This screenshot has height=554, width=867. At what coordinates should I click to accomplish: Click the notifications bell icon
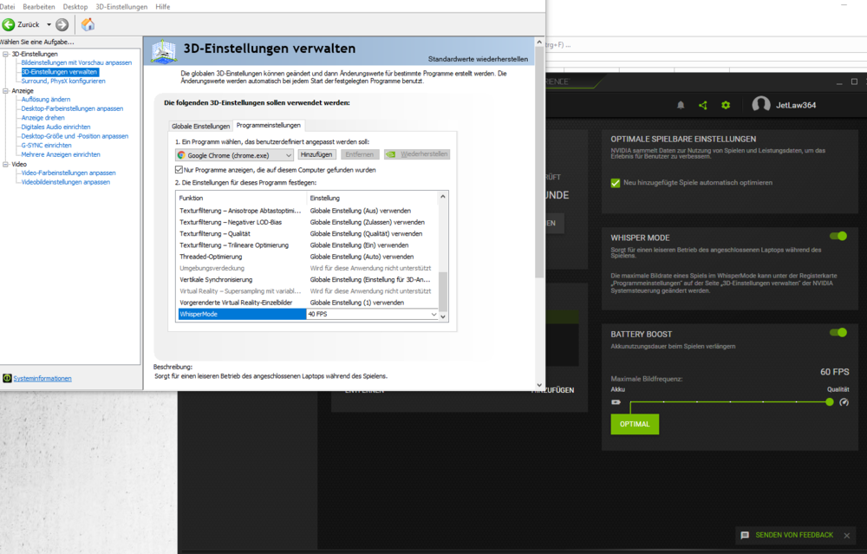681,104
